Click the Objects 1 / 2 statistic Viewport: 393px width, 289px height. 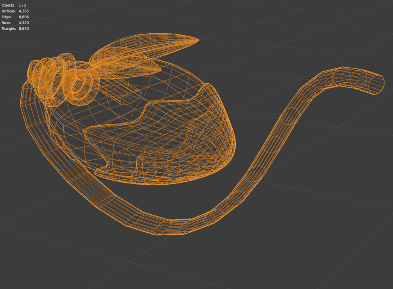point(14,5)
